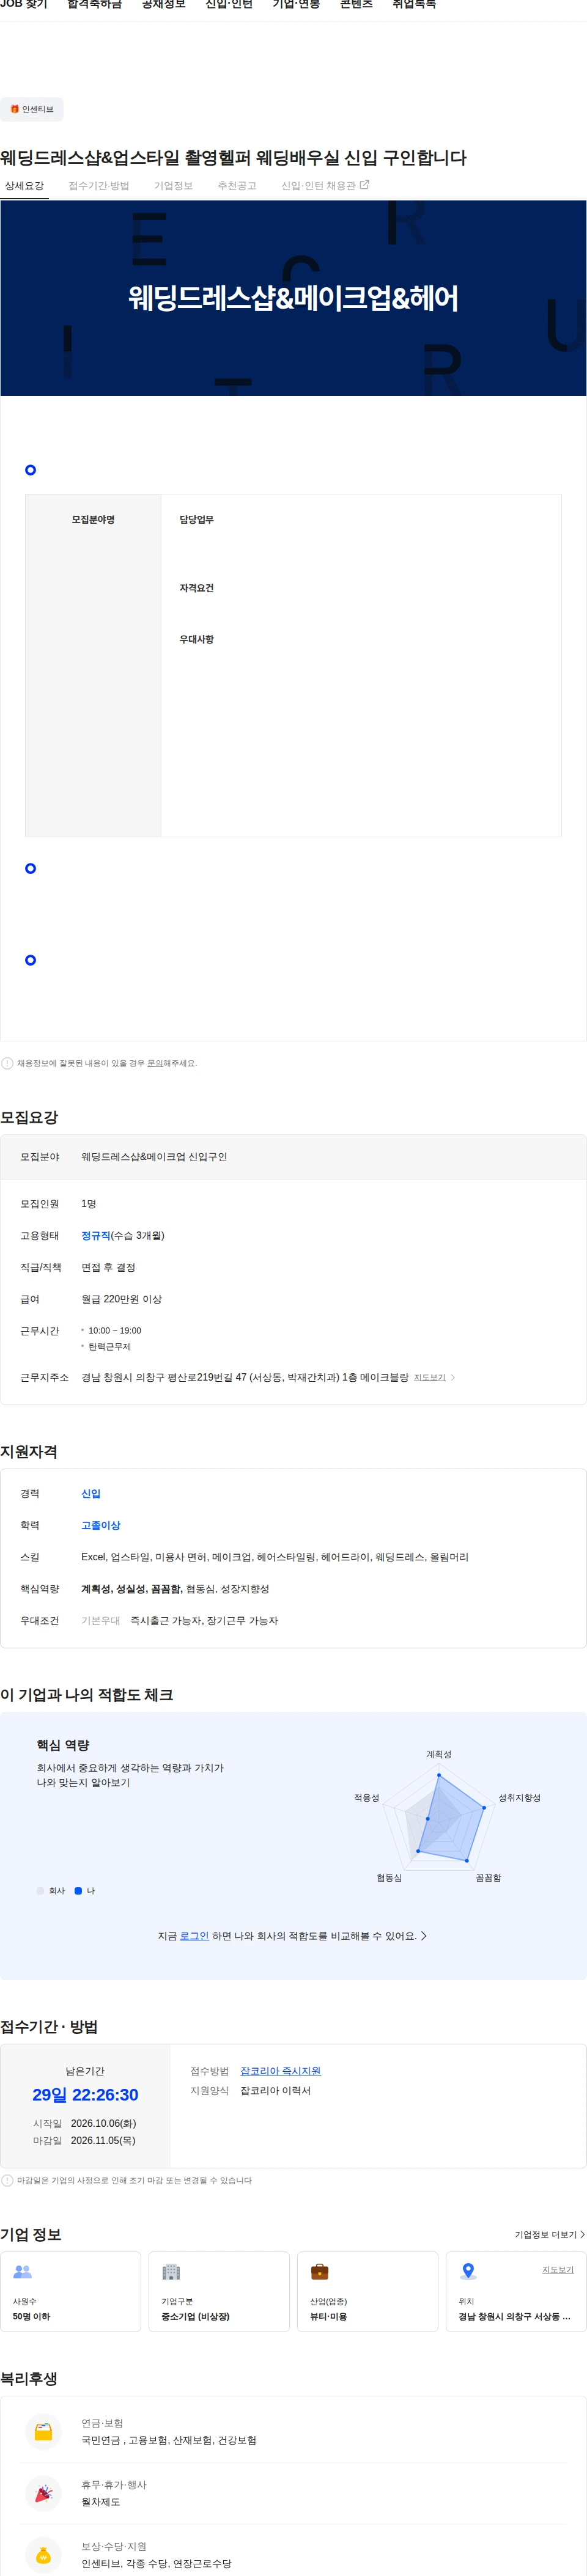Click the 중소기업 (비상장) text
Image resolution: width=587 pixels, height=2576 pixels.
point(196,2317)
